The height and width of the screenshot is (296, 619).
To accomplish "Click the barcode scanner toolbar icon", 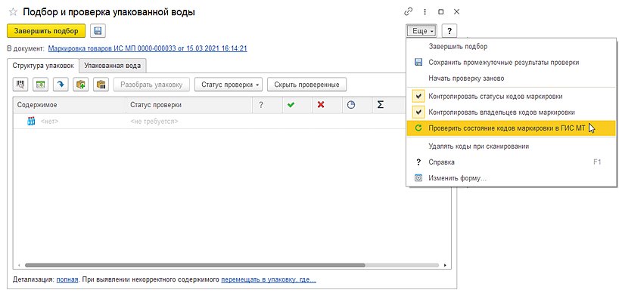I will coord(20,85).
